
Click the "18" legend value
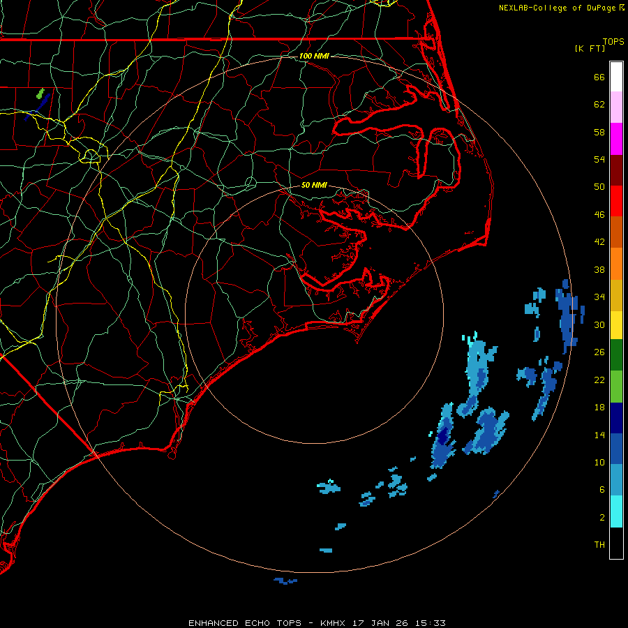point(599,408)
